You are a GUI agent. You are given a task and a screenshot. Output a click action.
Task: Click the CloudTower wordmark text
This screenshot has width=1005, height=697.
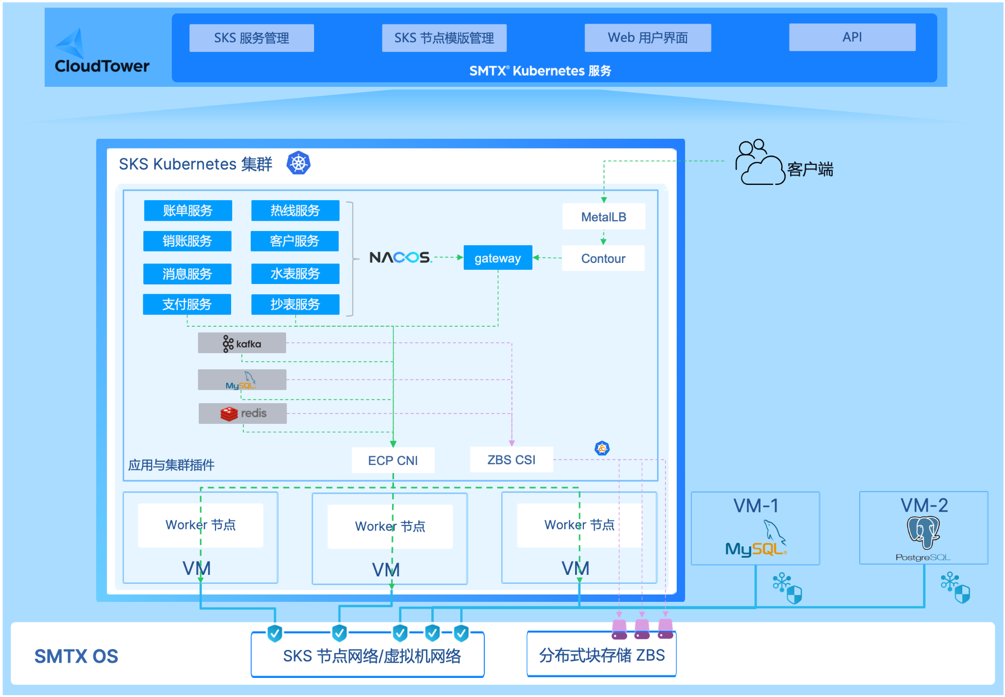click(x=102, y=66)
